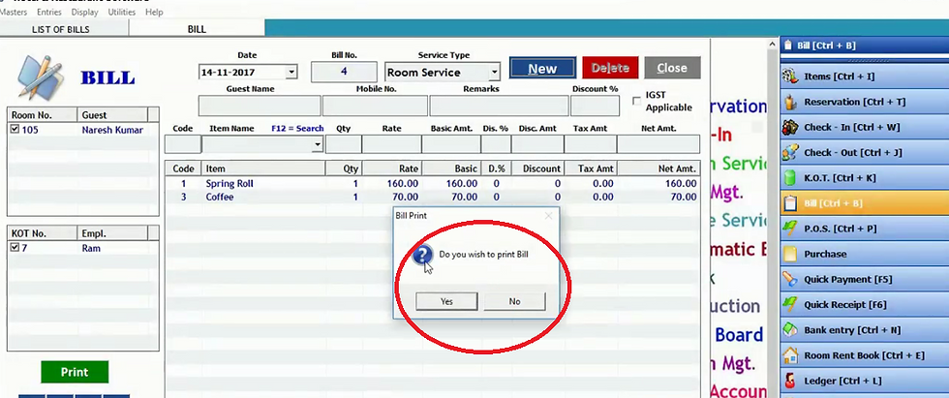This screenshot has width=949, height=398.
Task: Switch to the BILL tab
Action: (197, 29)
